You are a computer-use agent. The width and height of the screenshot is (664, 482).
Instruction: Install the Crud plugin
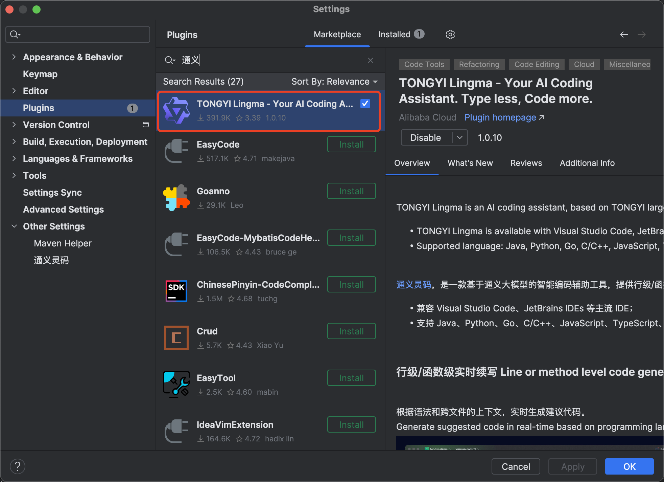[351, 331]
